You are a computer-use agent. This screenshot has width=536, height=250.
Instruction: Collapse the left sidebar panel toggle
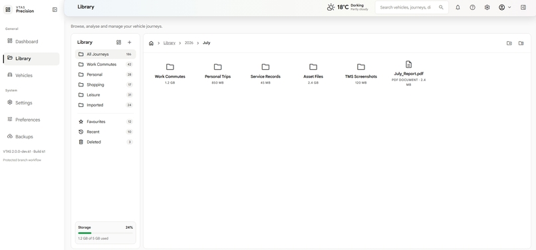[x=55, y=9]
